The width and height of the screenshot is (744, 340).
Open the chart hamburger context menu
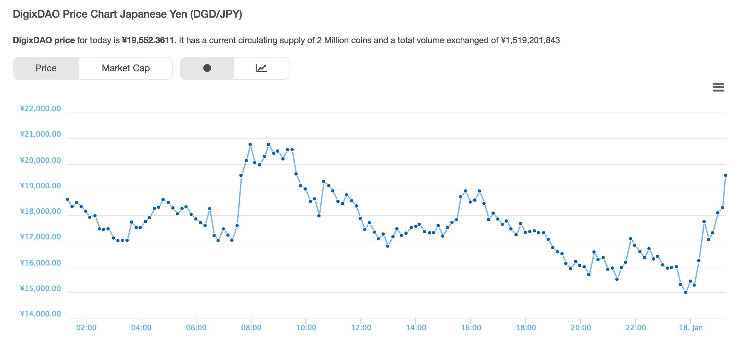point(718,87)
